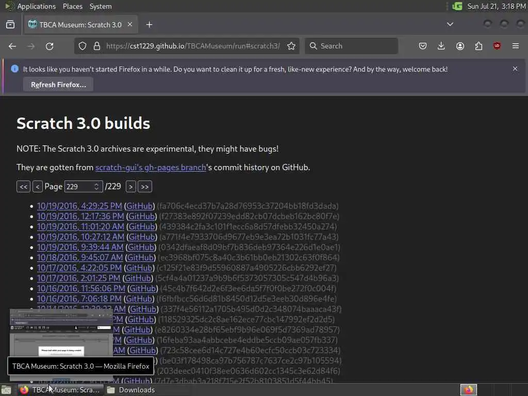Reload the page with the refresh icon
The width and height of the screenshot is (528, 396).
tap(49, 46)
